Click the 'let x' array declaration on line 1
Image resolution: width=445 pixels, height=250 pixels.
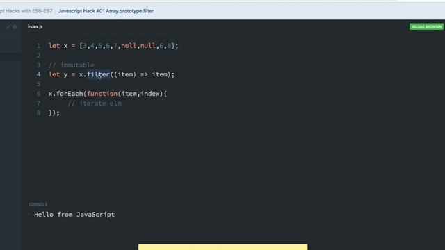(x=113, y=46)
